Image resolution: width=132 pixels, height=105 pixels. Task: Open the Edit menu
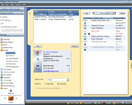tap(3, 4)
